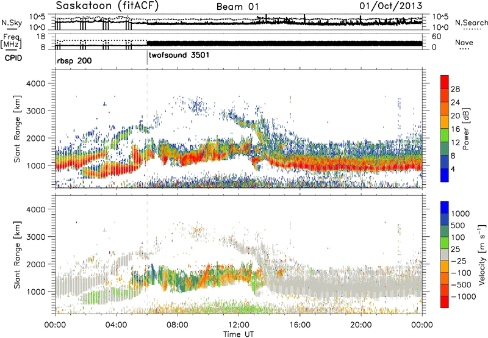
Task: Click the 'Slant Range [km]' label of the velocity panel
Action: pyautogui.click(x=17, y=255)
